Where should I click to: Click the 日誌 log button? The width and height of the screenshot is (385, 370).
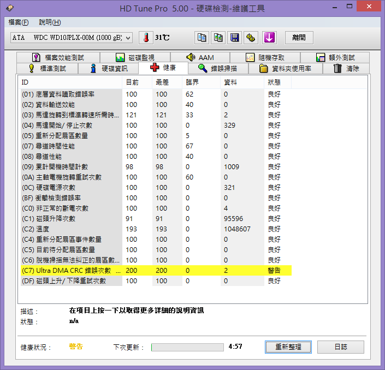click(x=341, y=347)
